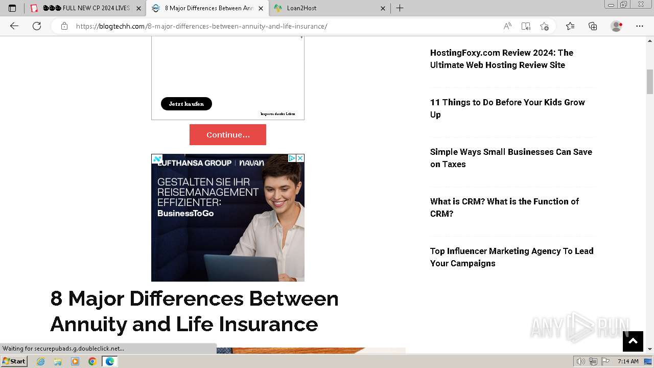Click the Jetzt kaufen ad button
The height and width of the screenshot is (368, 654).
click(186, 104)
